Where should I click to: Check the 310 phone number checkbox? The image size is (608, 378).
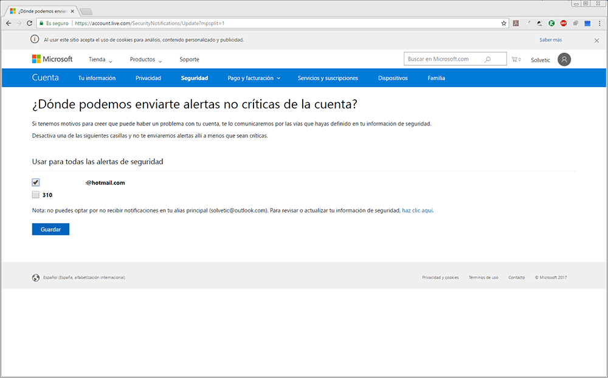36,195
